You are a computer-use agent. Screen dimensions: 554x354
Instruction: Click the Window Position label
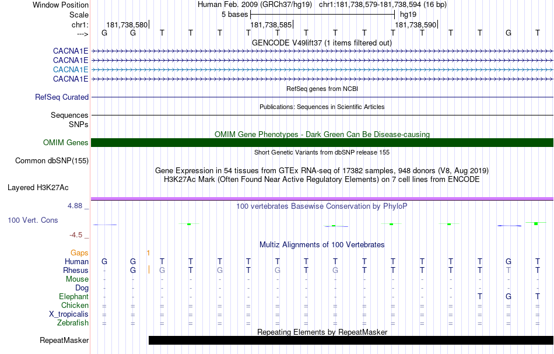click(x=61, y=5)
